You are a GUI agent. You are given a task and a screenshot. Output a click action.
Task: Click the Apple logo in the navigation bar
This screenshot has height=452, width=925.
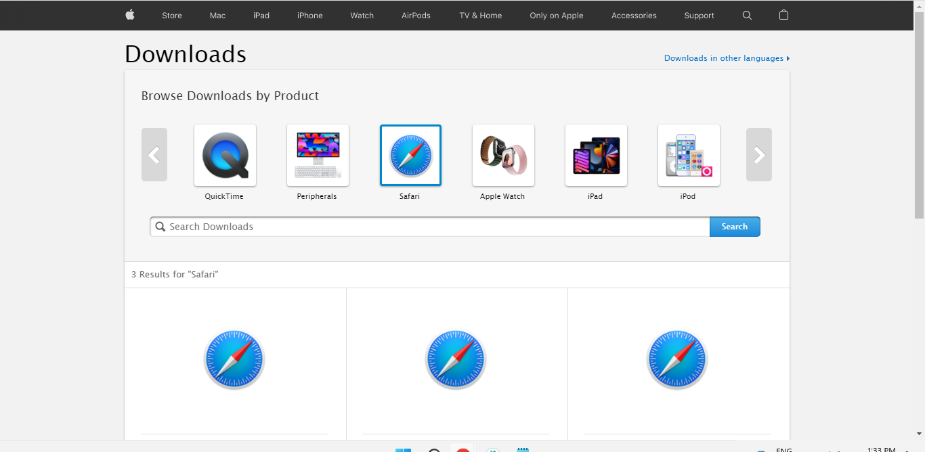[x=130, y=15]
